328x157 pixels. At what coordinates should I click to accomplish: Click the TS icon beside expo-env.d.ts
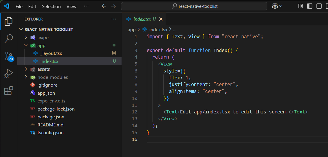[x=32, y=101]
